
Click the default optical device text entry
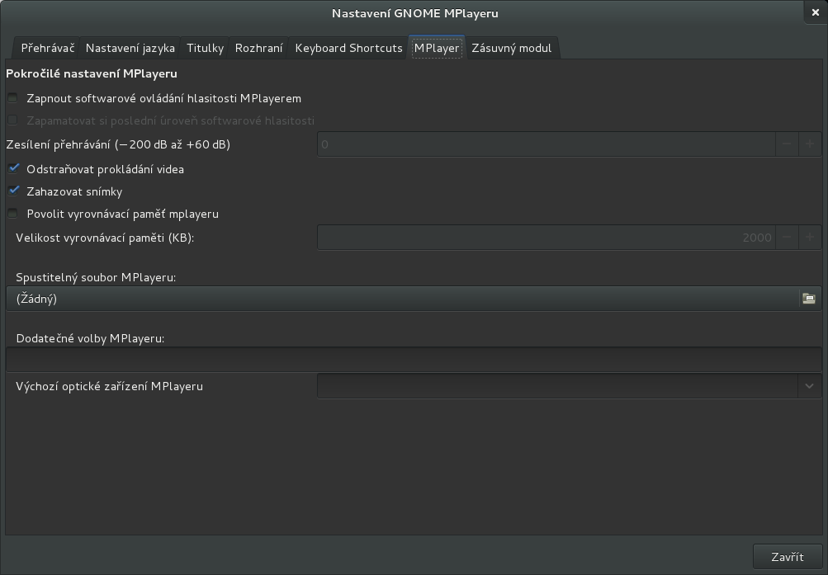click(557, 386)
